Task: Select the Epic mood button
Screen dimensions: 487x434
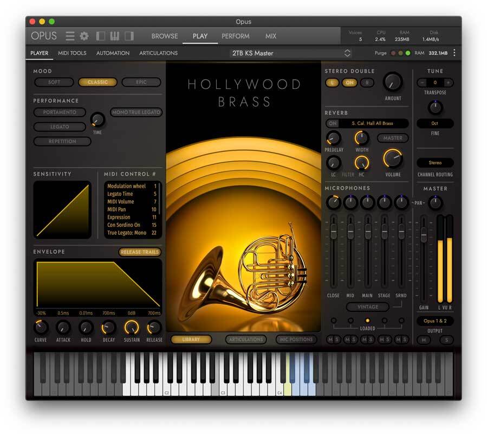Action: (141, 82)
